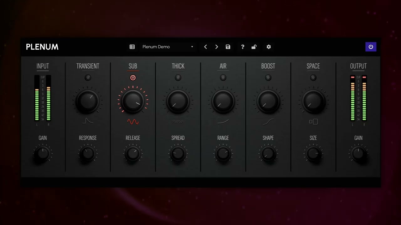Click the red Sub sine wave icon

click(133, 122)
